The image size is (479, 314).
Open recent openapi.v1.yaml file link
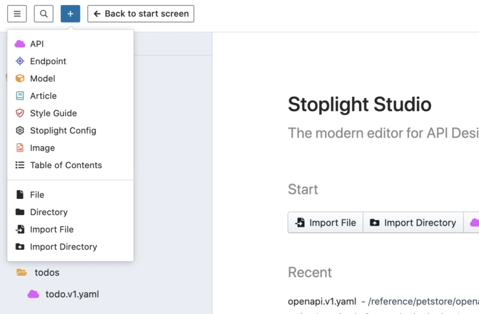[x=322, y=302]
